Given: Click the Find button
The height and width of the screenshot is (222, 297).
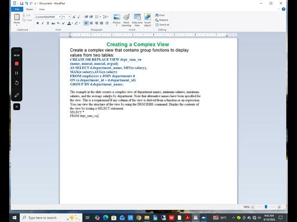Looking at the screenshot, I should pyautogui.click(x=160, y=15).
